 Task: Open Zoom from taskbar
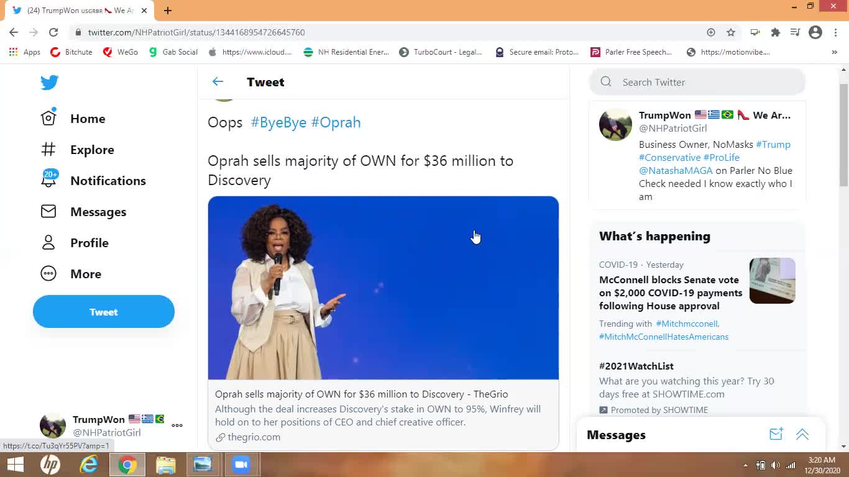(241, 465)
